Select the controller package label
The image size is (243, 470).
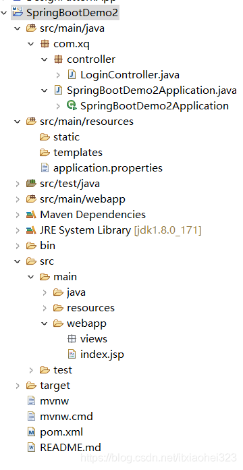pyautogui.click(x=91, y=59)
